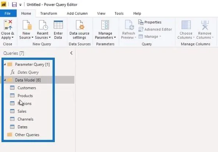Collapse the Data Model folder group
This screenshot has height=152, width=218.
(x=5, y=80)
